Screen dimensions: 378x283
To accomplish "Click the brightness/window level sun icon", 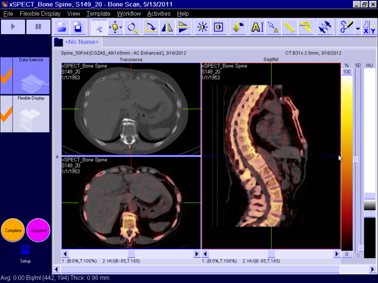I will click(x=202, y=27).
